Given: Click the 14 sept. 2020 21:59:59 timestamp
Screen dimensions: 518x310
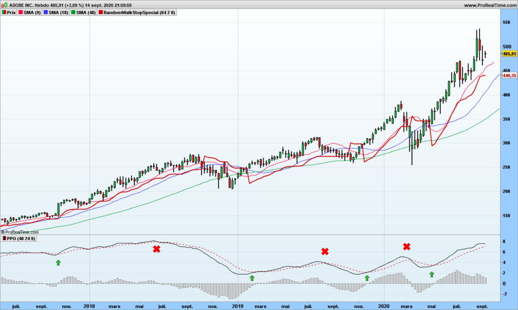Looking at the screenshot, I should coord(108,5).
